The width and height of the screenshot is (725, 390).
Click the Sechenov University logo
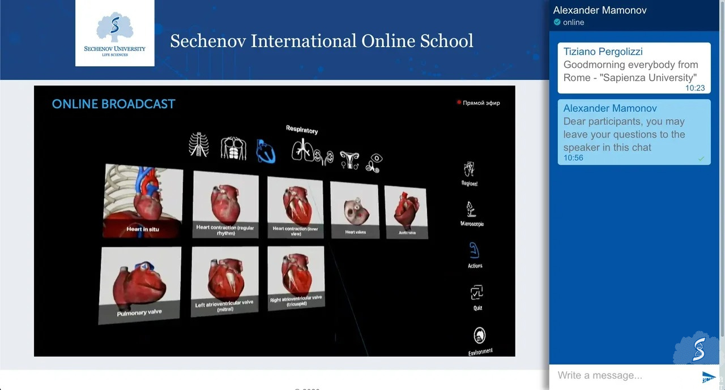[x=115, y=33]
